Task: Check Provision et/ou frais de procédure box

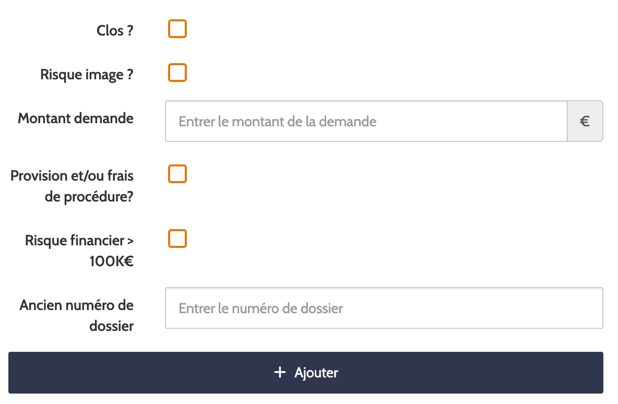Action: (177, 174)
